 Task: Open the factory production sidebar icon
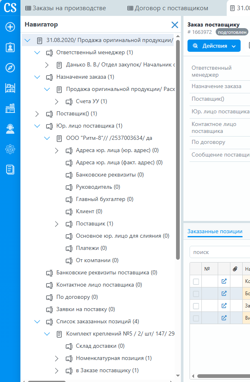10,108
